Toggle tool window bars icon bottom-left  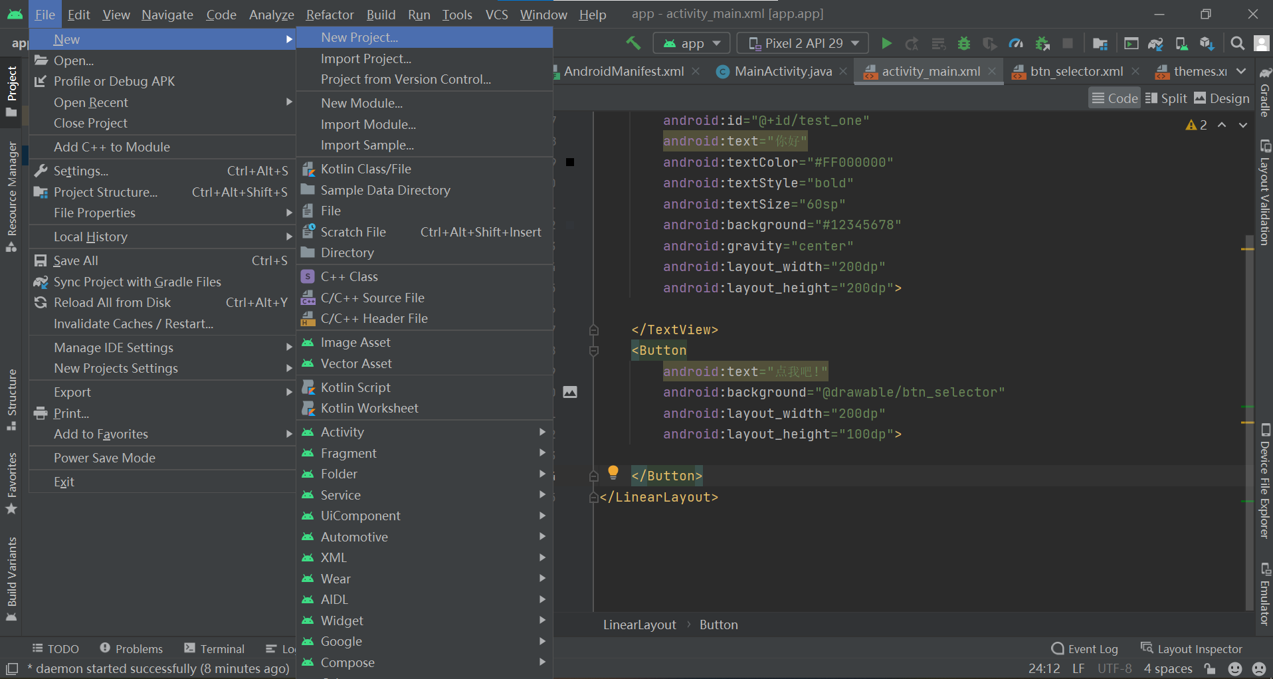pos(11,668)
